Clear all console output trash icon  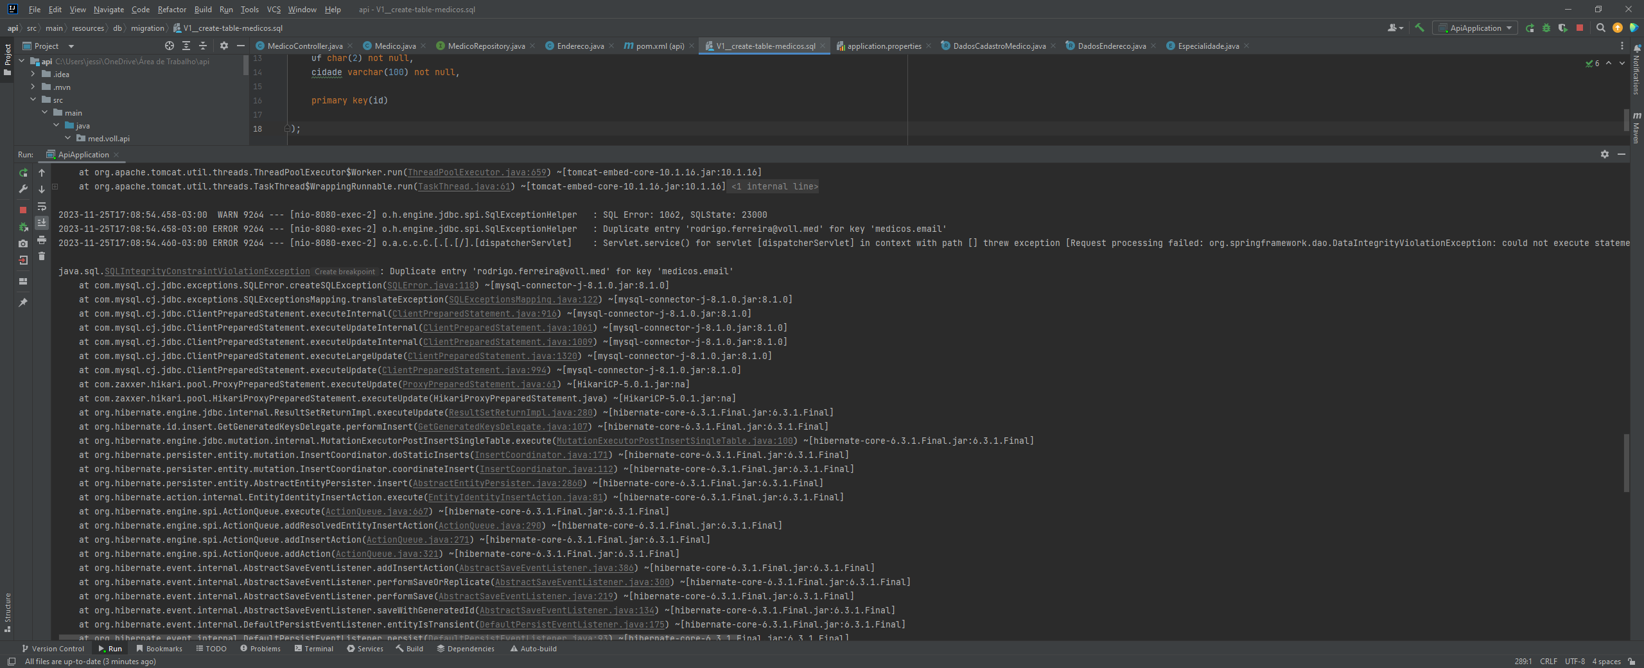[42, 256]
